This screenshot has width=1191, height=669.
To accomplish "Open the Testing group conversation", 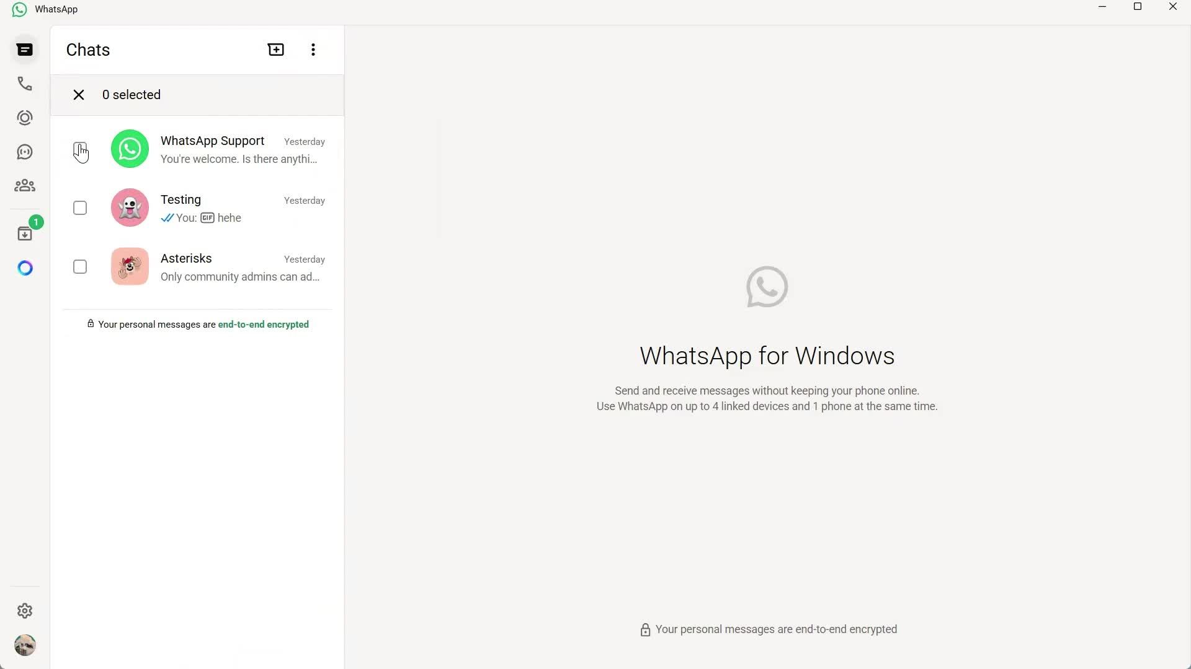I will point(217,208).
